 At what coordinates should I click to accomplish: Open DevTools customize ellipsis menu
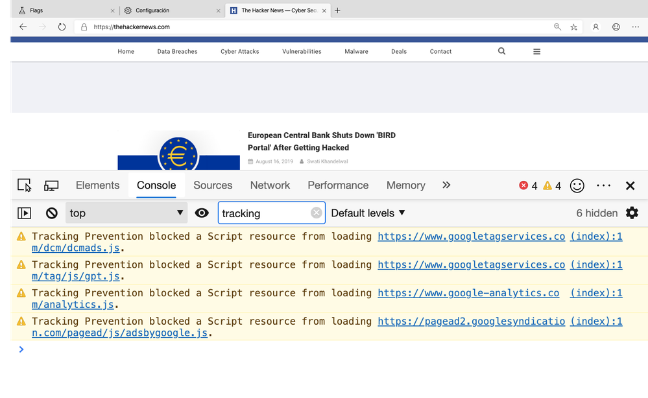604,186
